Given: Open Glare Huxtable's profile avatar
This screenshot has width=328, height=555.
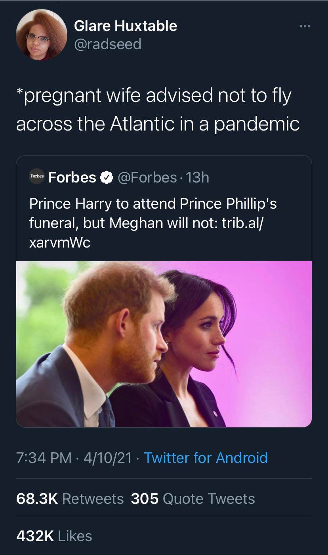Looking at the screenshot, I should (x=41, y=35).
